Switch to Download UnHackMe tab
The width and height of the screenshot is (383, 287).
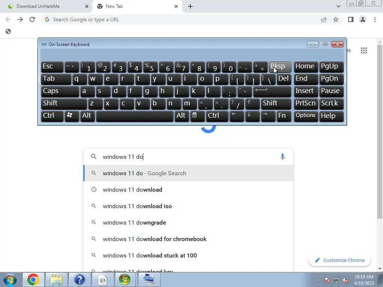46,6
